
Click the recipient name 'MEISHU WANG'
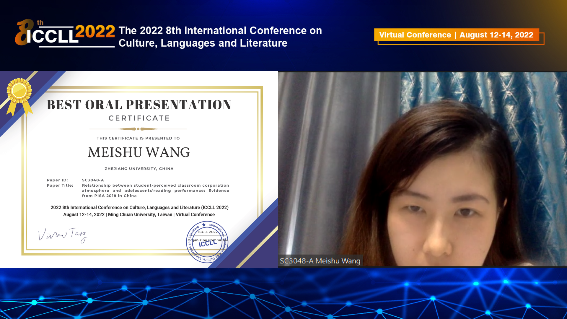click(x=139, y=152)
